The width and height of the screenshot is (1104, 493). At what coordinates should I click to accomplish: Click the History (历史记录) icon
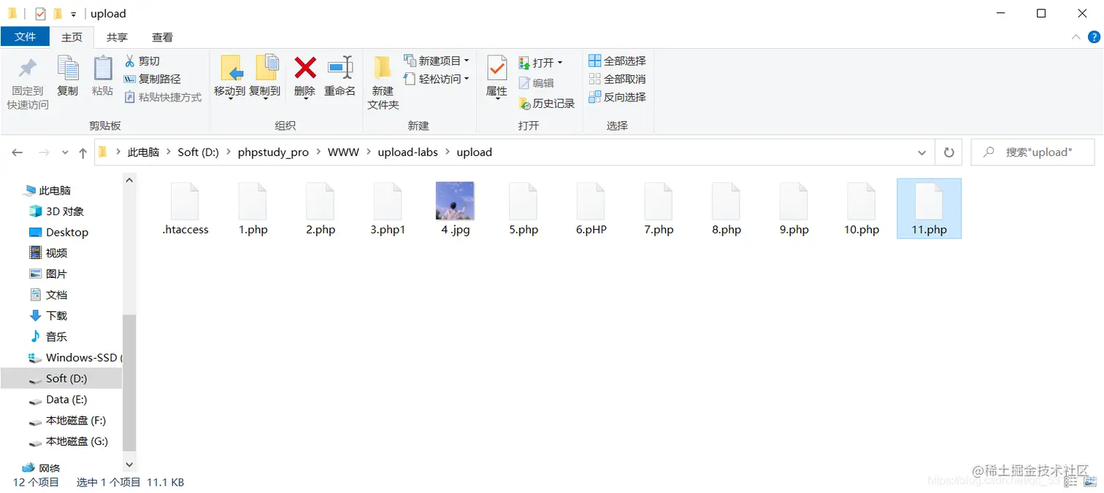click(x=547, y=103)
